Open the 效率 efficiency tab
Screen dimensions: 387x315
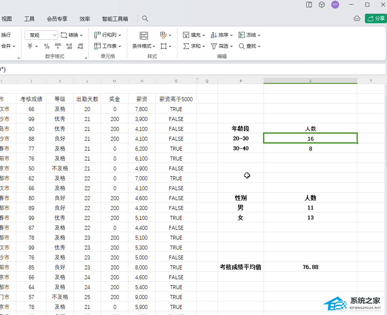[85, 19]
